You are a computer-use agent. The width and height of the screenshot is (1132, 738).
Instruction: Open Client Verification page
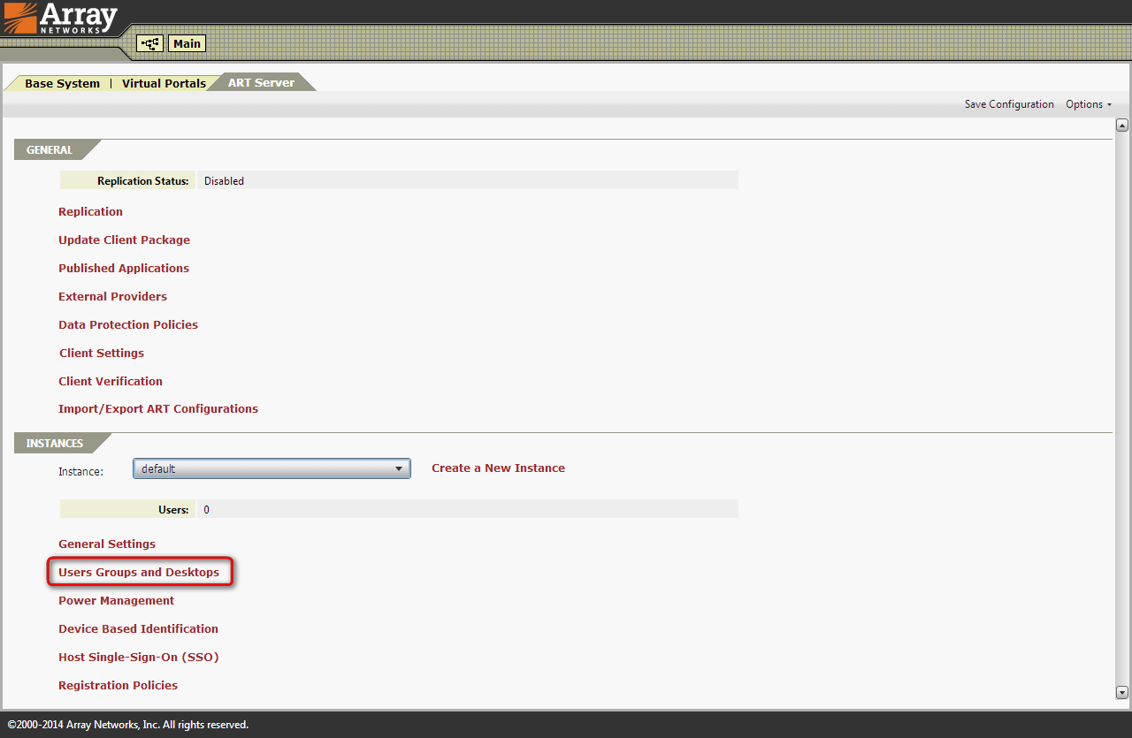[111, 382]
